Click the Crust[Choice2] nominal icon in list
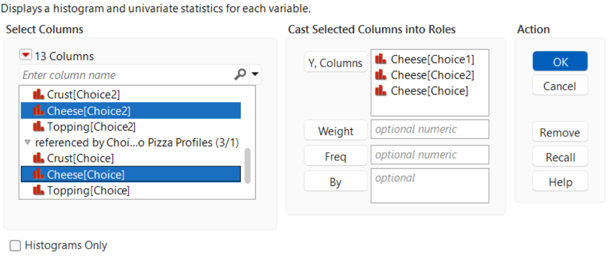The image size is (608, 260). pos(38,95)
